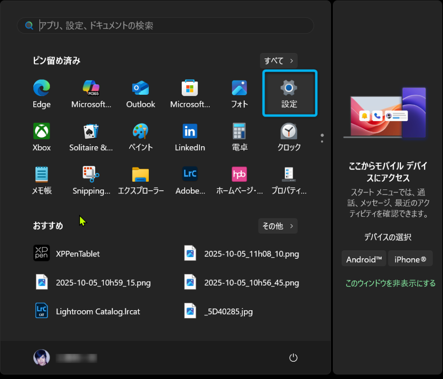Viewport: 443px width, 379px height.
Task: Click このウィンドウを非表示にする link
Action: 390,283
